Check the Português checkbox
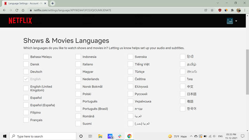Screen dimensions: 249x140 pos(78,101)
